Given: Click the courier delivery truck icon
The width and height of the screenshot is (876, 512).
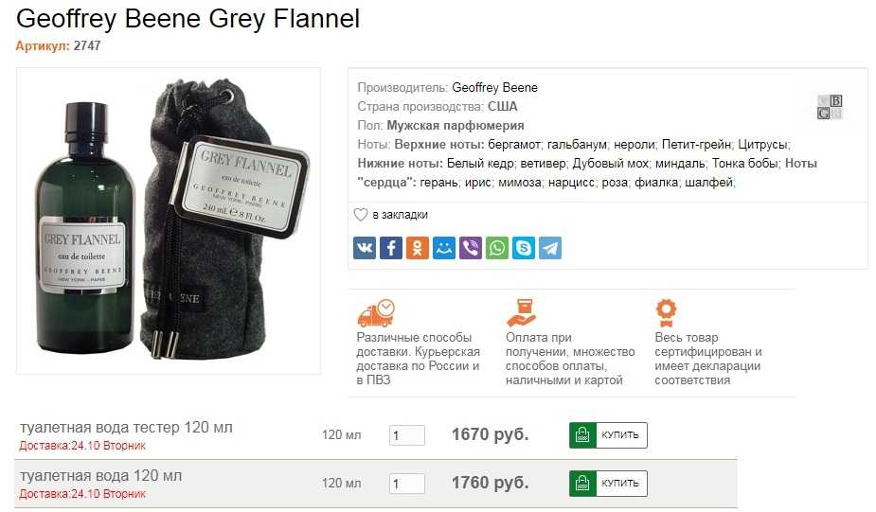Looking at the screenshot, I should 376,313.
